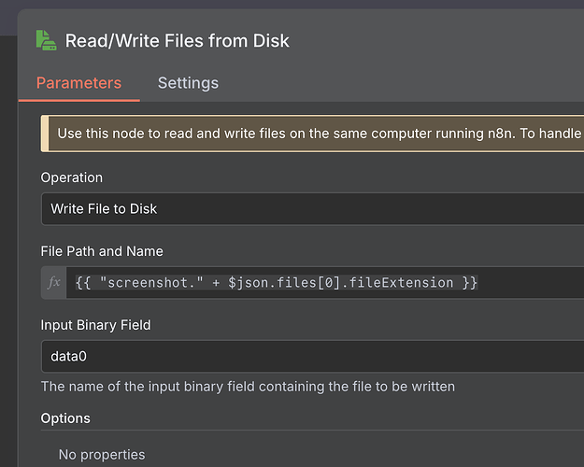Edit the File Path and Name expression field
Screen dimensions: 584x467
click(325, 282)
